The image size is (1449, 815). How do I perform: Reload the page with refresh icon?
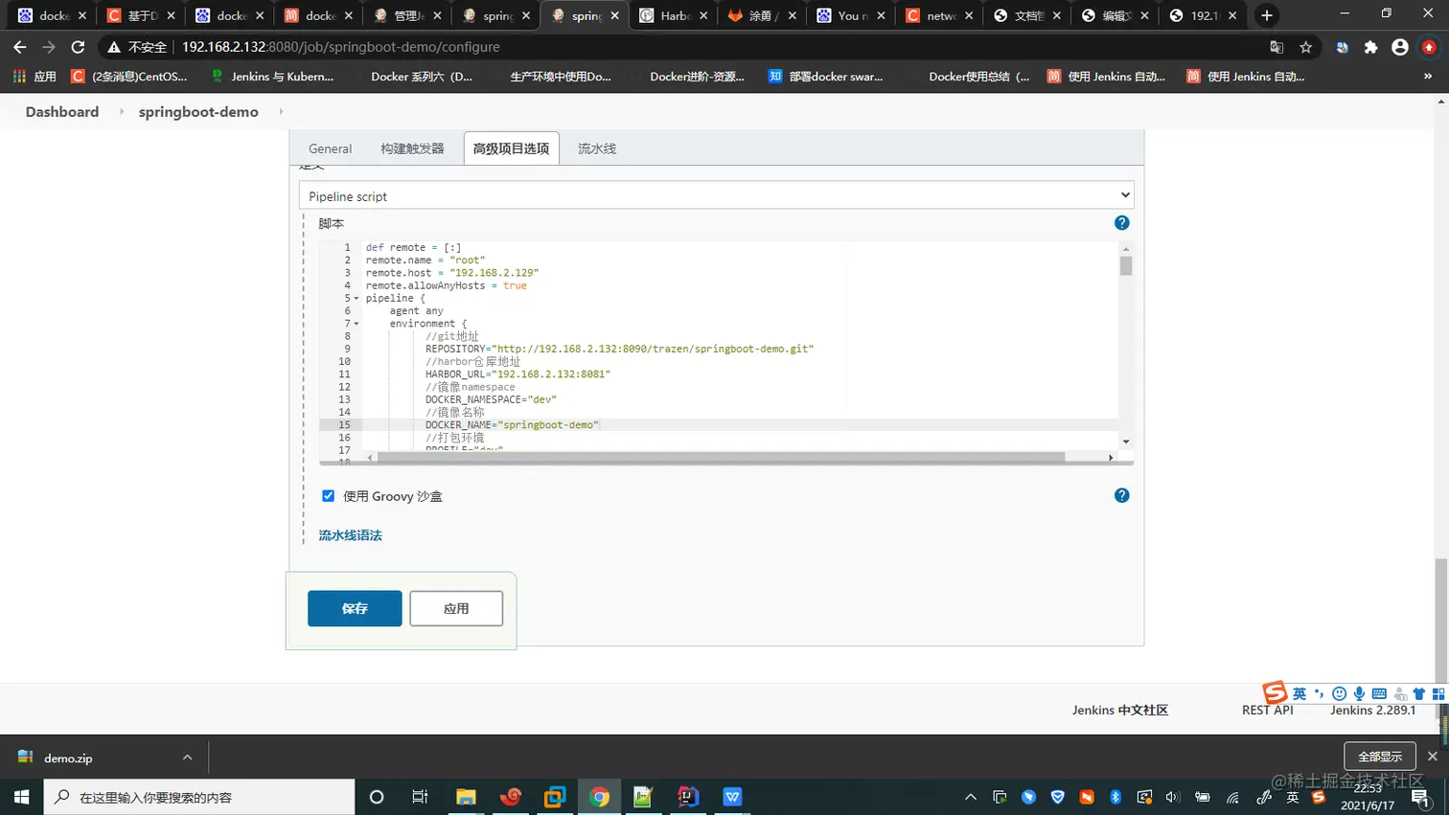tap(78, 47)
